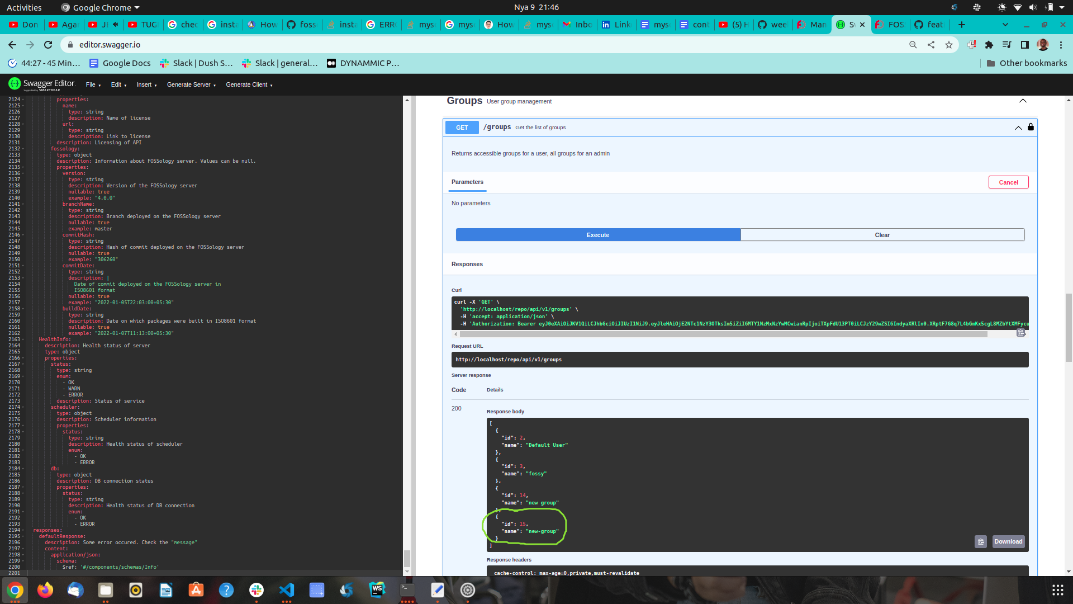Viewport: 1073px width, 604px height.
Task: Open the Chrome tab search chevron
Action: click(x=1005, y=25)
